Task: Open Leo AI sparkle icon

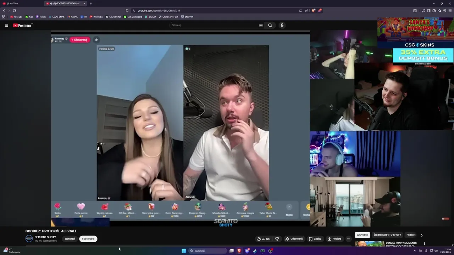Action: (439, 11)
